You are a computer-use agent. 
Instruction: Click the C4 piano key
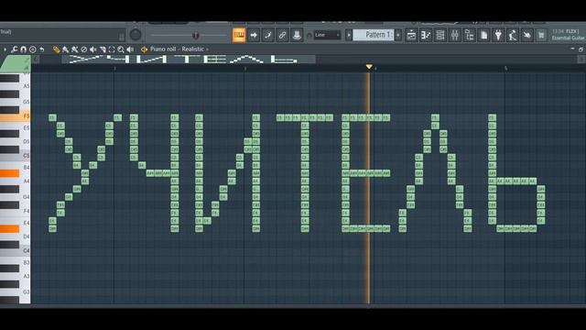click(x=16, y=250)
